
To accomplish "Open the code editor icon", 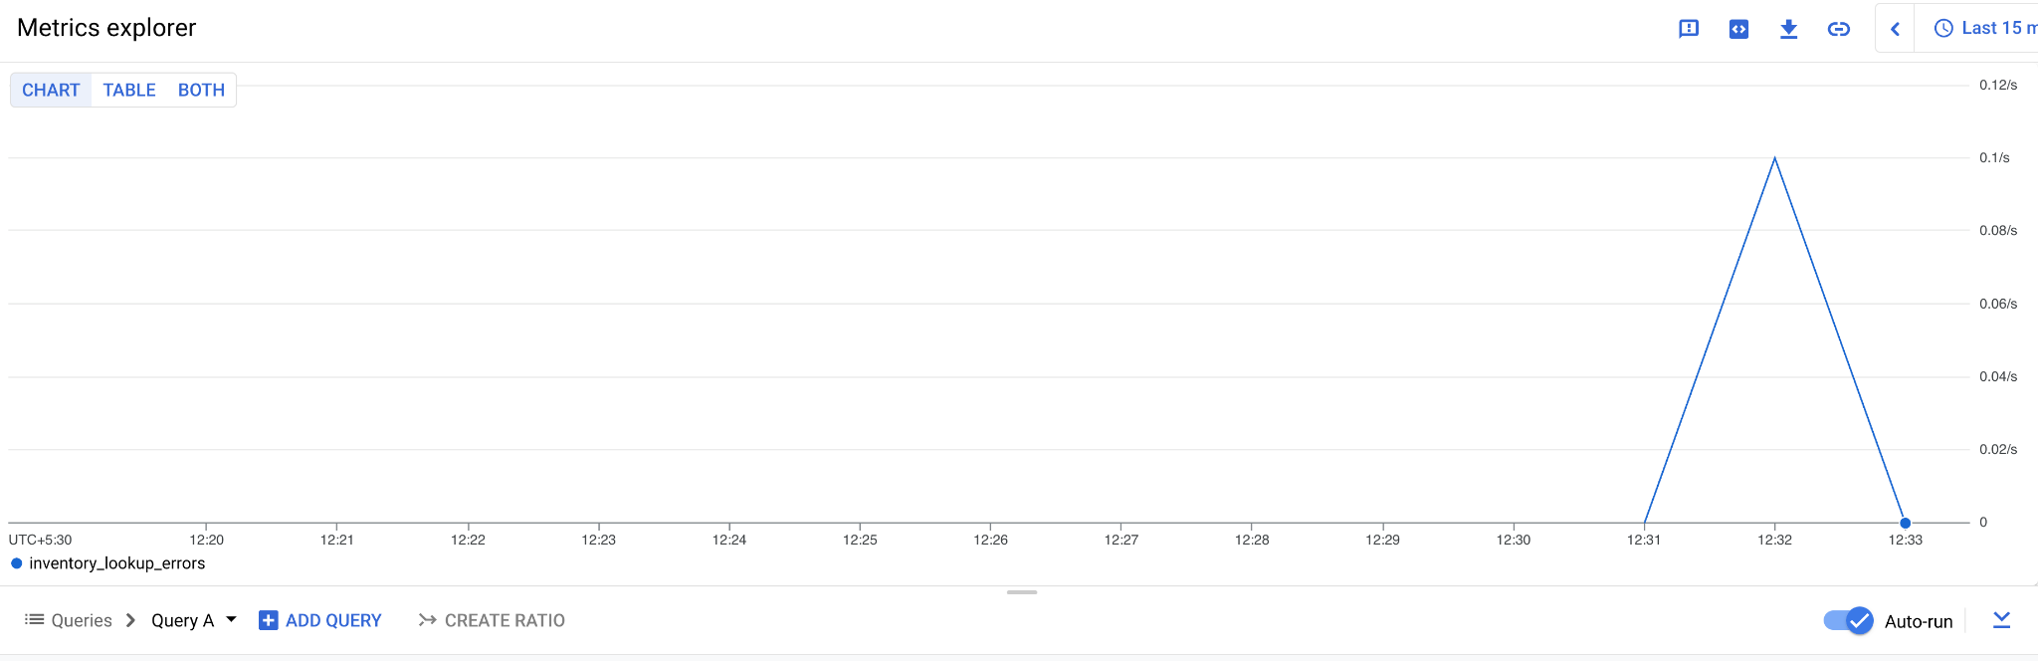I will (1738, 29).
